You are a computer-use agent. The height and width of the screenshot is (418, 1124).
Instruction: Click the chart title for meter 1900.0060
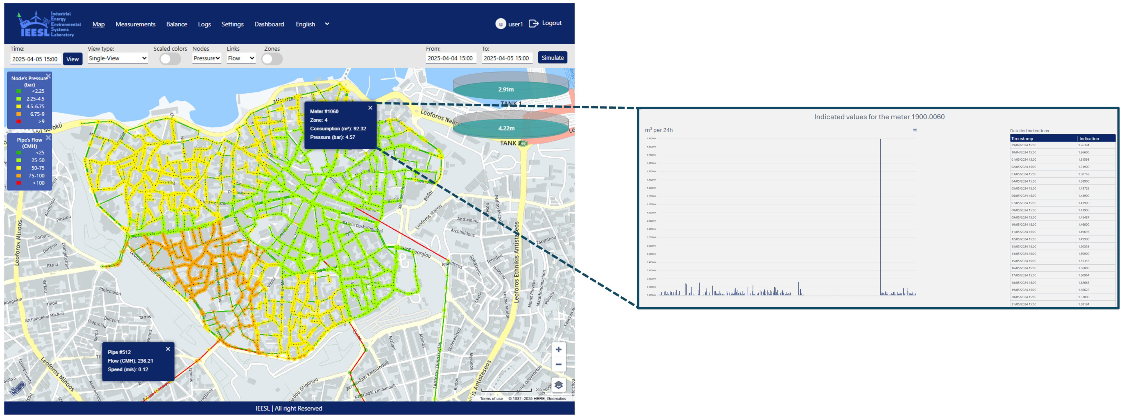click(879, 117)
